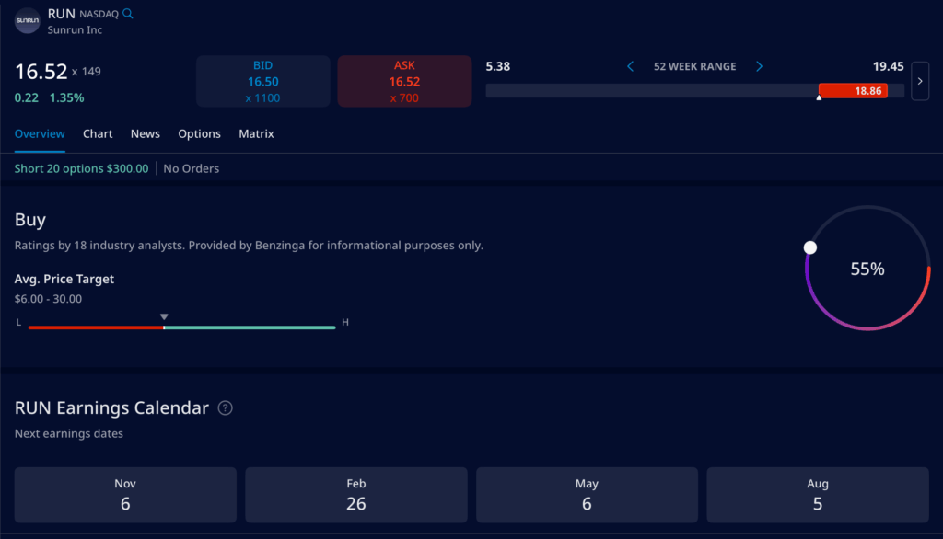This screenshot has width=943, height=539.
Task: Select the Overview tab
Action: pos(40,133)
